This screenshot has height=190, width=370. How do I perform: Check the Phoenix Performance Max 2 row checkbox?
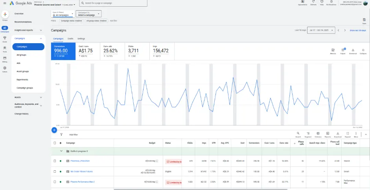[55, 182]
